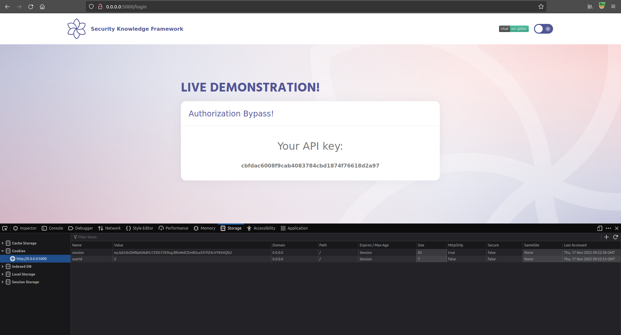This screenshot has width=621, height=335.
Task: Close the developer tools panel
Action: pyautogui.click(x=617, y=228)
